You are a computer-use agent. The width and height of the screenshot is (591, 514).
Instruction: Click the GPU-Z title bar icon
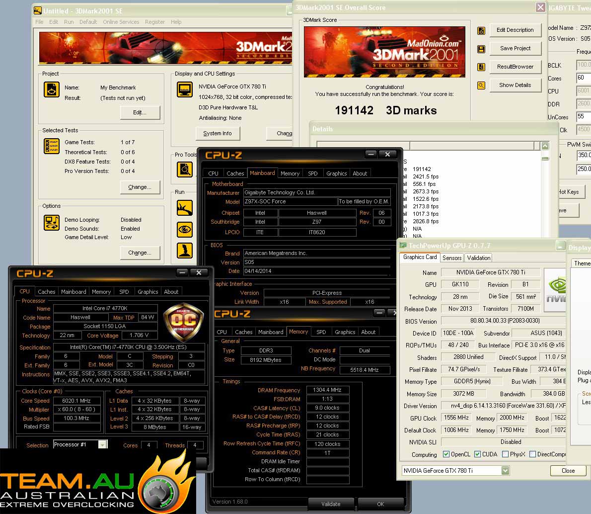click(x=403, y=245)
